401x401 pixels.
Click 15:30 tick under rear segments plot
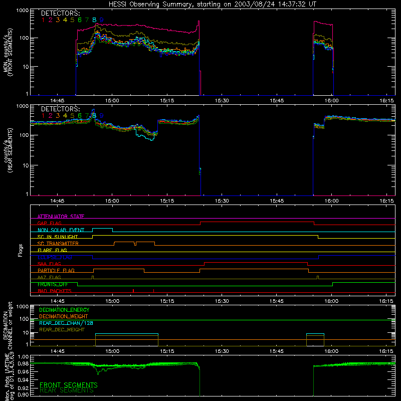point(222,201)
